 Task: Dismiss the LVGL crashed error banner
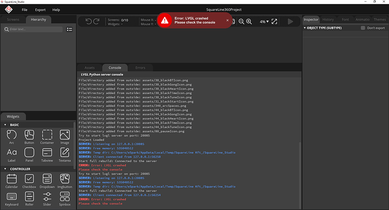point(228,20)
